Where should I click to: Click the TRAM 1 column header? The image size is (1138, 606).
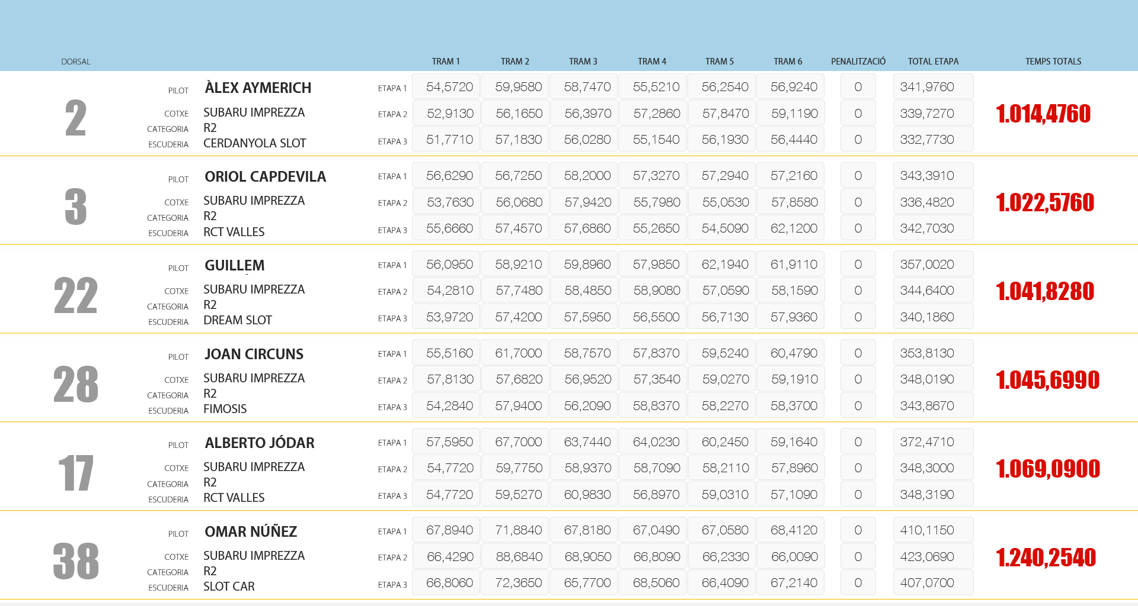[x=446, y=62]
